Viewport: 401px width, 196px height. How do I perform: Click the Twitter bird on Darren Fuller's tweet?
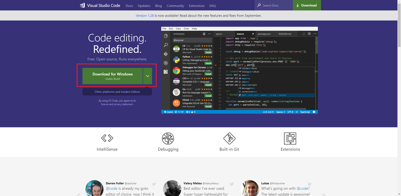154,184
